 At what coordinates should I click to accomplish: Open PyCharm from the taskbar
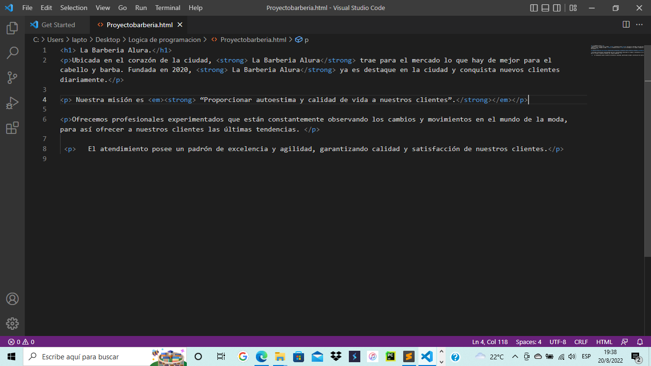(x=390, y=356)
